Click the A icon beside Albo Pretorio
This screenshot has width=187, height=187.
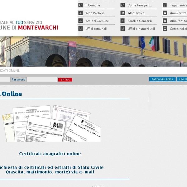coord(80,13)
